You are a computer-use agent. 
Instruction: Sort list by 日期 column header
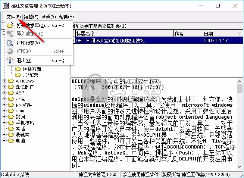223,34
